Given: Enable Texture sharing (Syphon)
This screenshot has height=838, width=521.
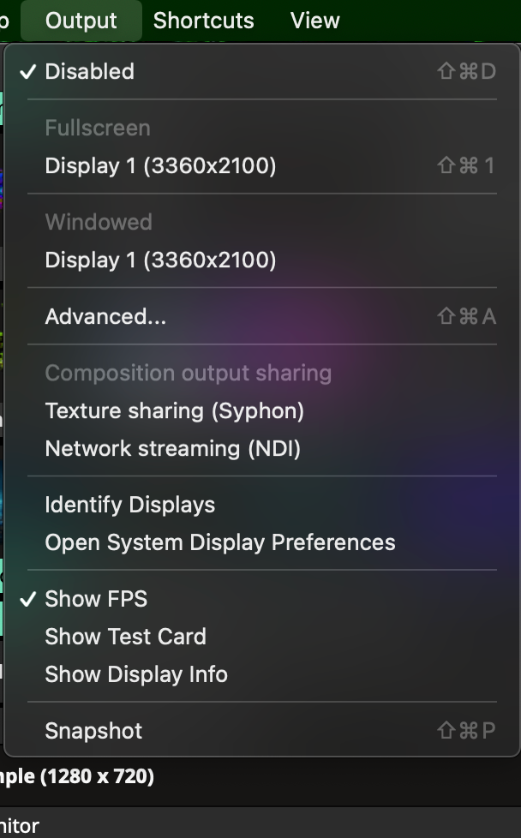Looking at the screenshot, I should [174, 411].
